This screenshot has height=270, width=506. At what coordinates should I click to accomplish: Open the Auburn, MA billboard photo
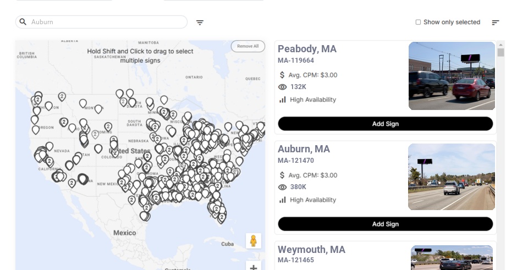(452, 177)
